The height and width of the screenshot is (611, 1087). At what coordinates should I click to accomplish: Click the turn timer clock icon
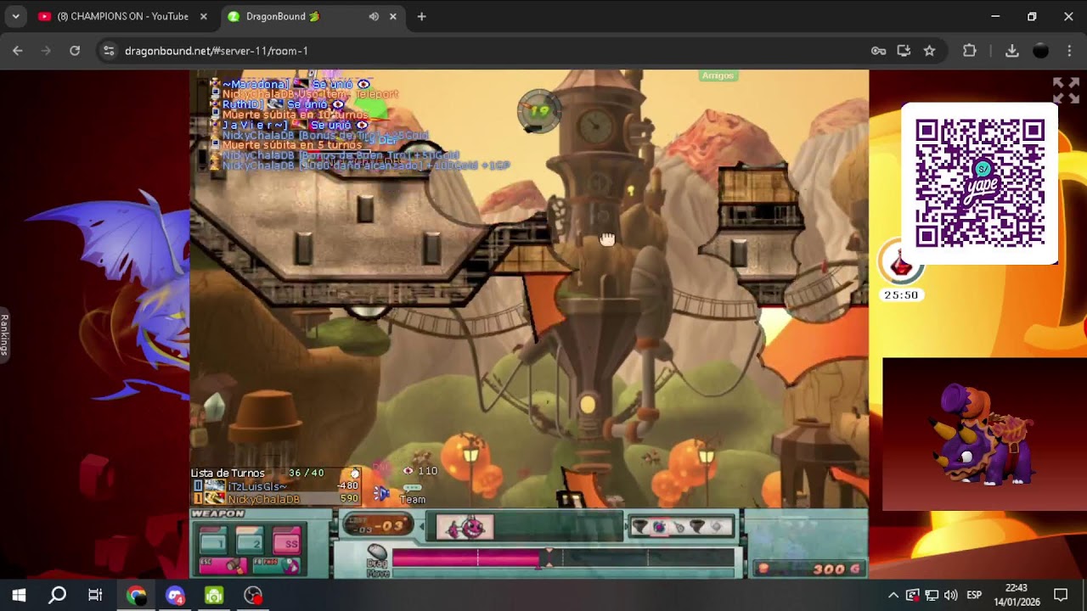pos(355,474)
